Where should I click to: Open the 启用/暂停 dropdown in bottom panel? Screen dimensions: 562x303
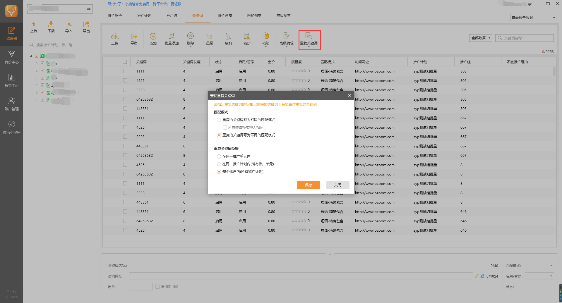click(539, 276)
